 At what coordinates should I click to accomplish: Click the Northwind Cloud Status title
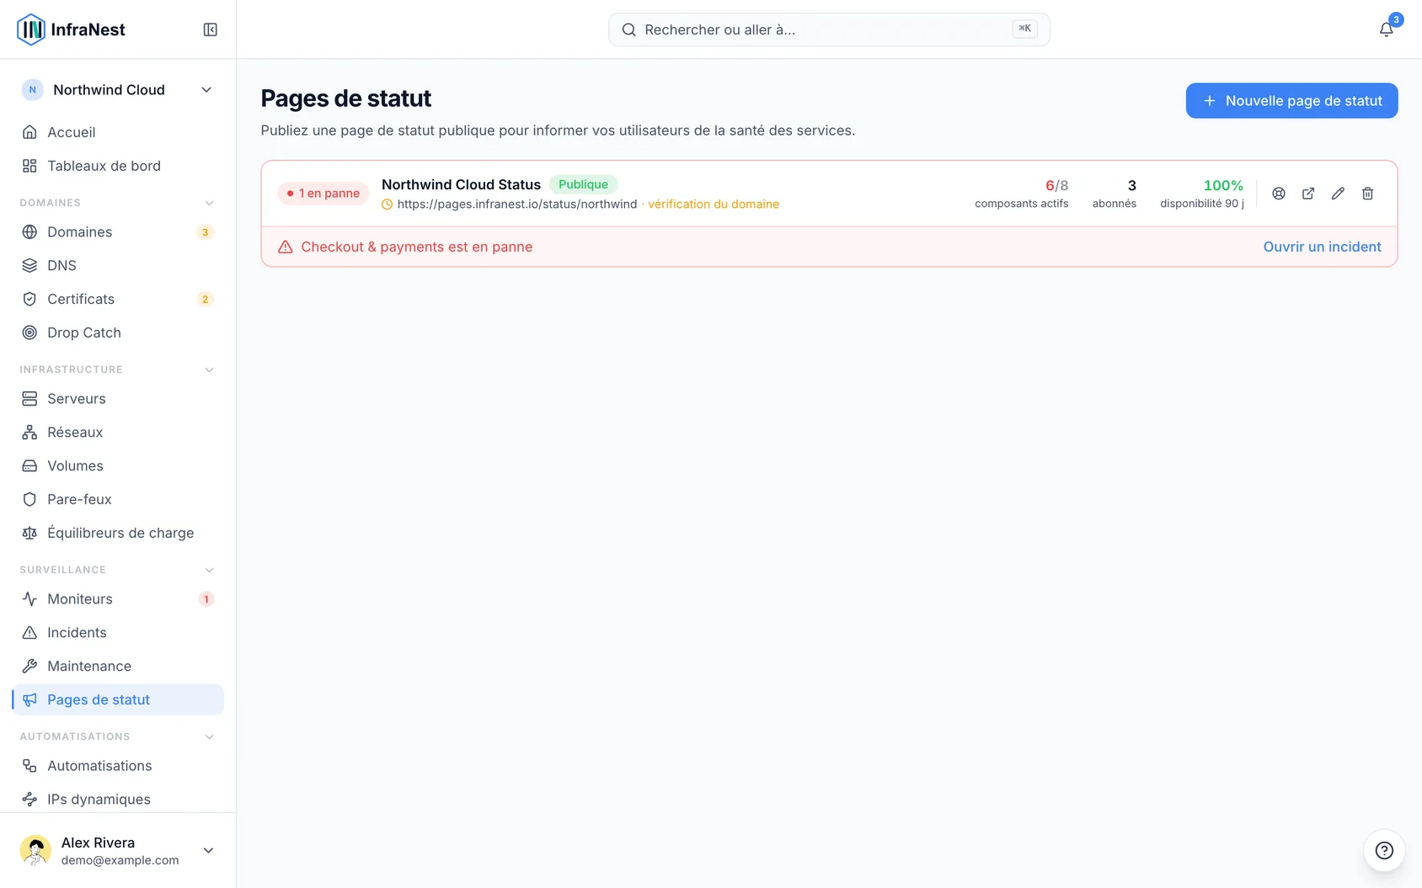pos(461,184)
